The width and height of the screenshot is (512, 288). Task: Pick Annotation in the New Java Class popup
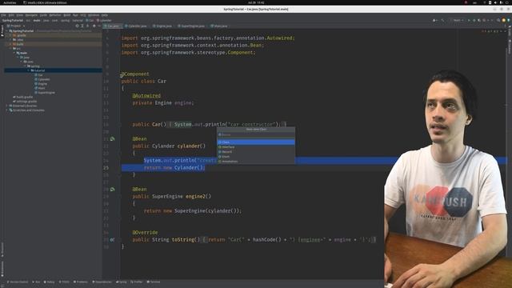coord(256,162)
